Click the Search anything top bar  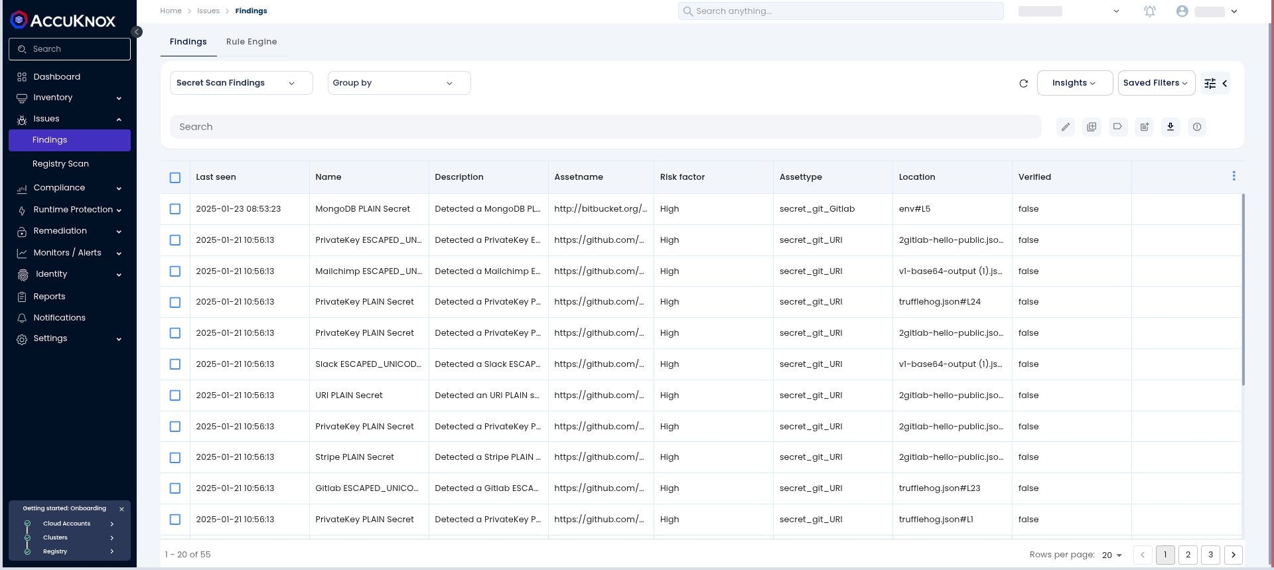click(841, 11)
